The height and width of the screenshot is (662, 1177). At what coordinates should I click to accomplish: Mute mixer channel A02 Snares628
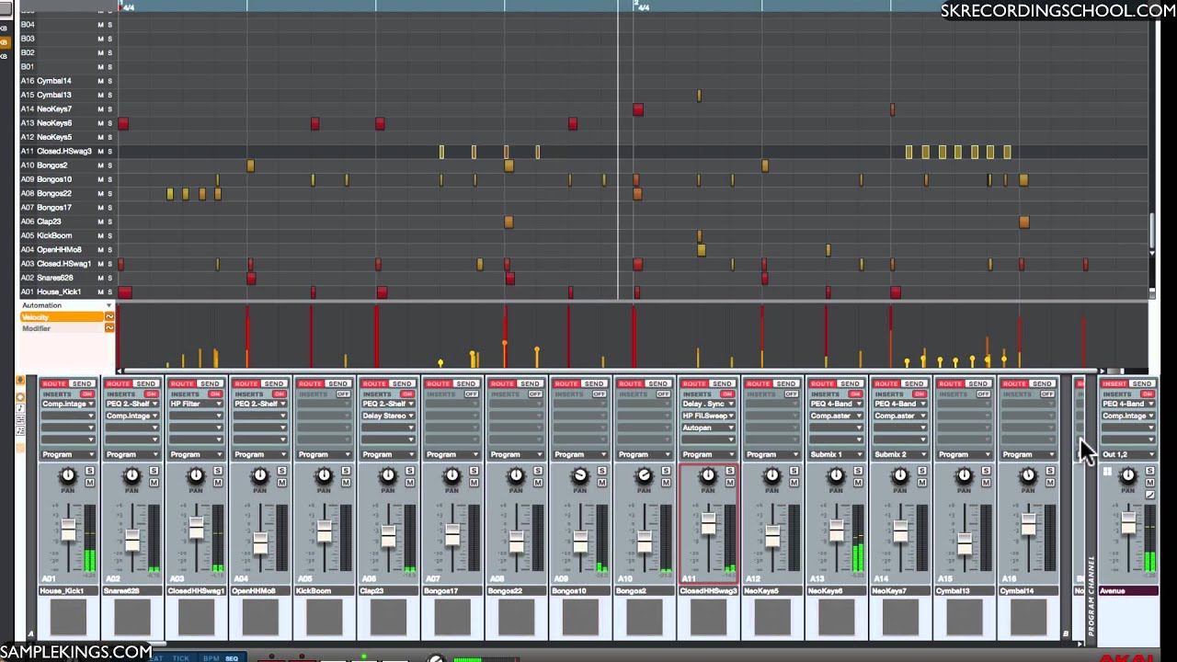(x=154, y=483)
